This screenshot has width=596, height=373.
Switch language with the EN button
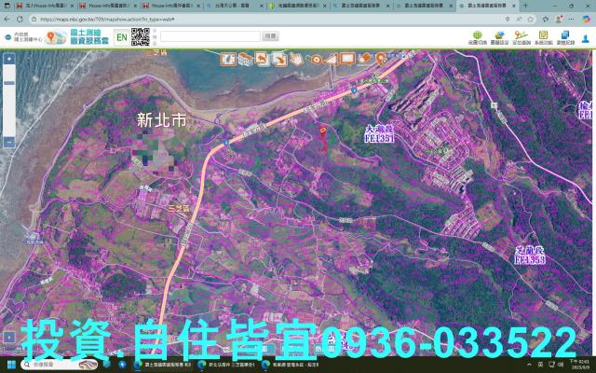(x=121, y=37)
